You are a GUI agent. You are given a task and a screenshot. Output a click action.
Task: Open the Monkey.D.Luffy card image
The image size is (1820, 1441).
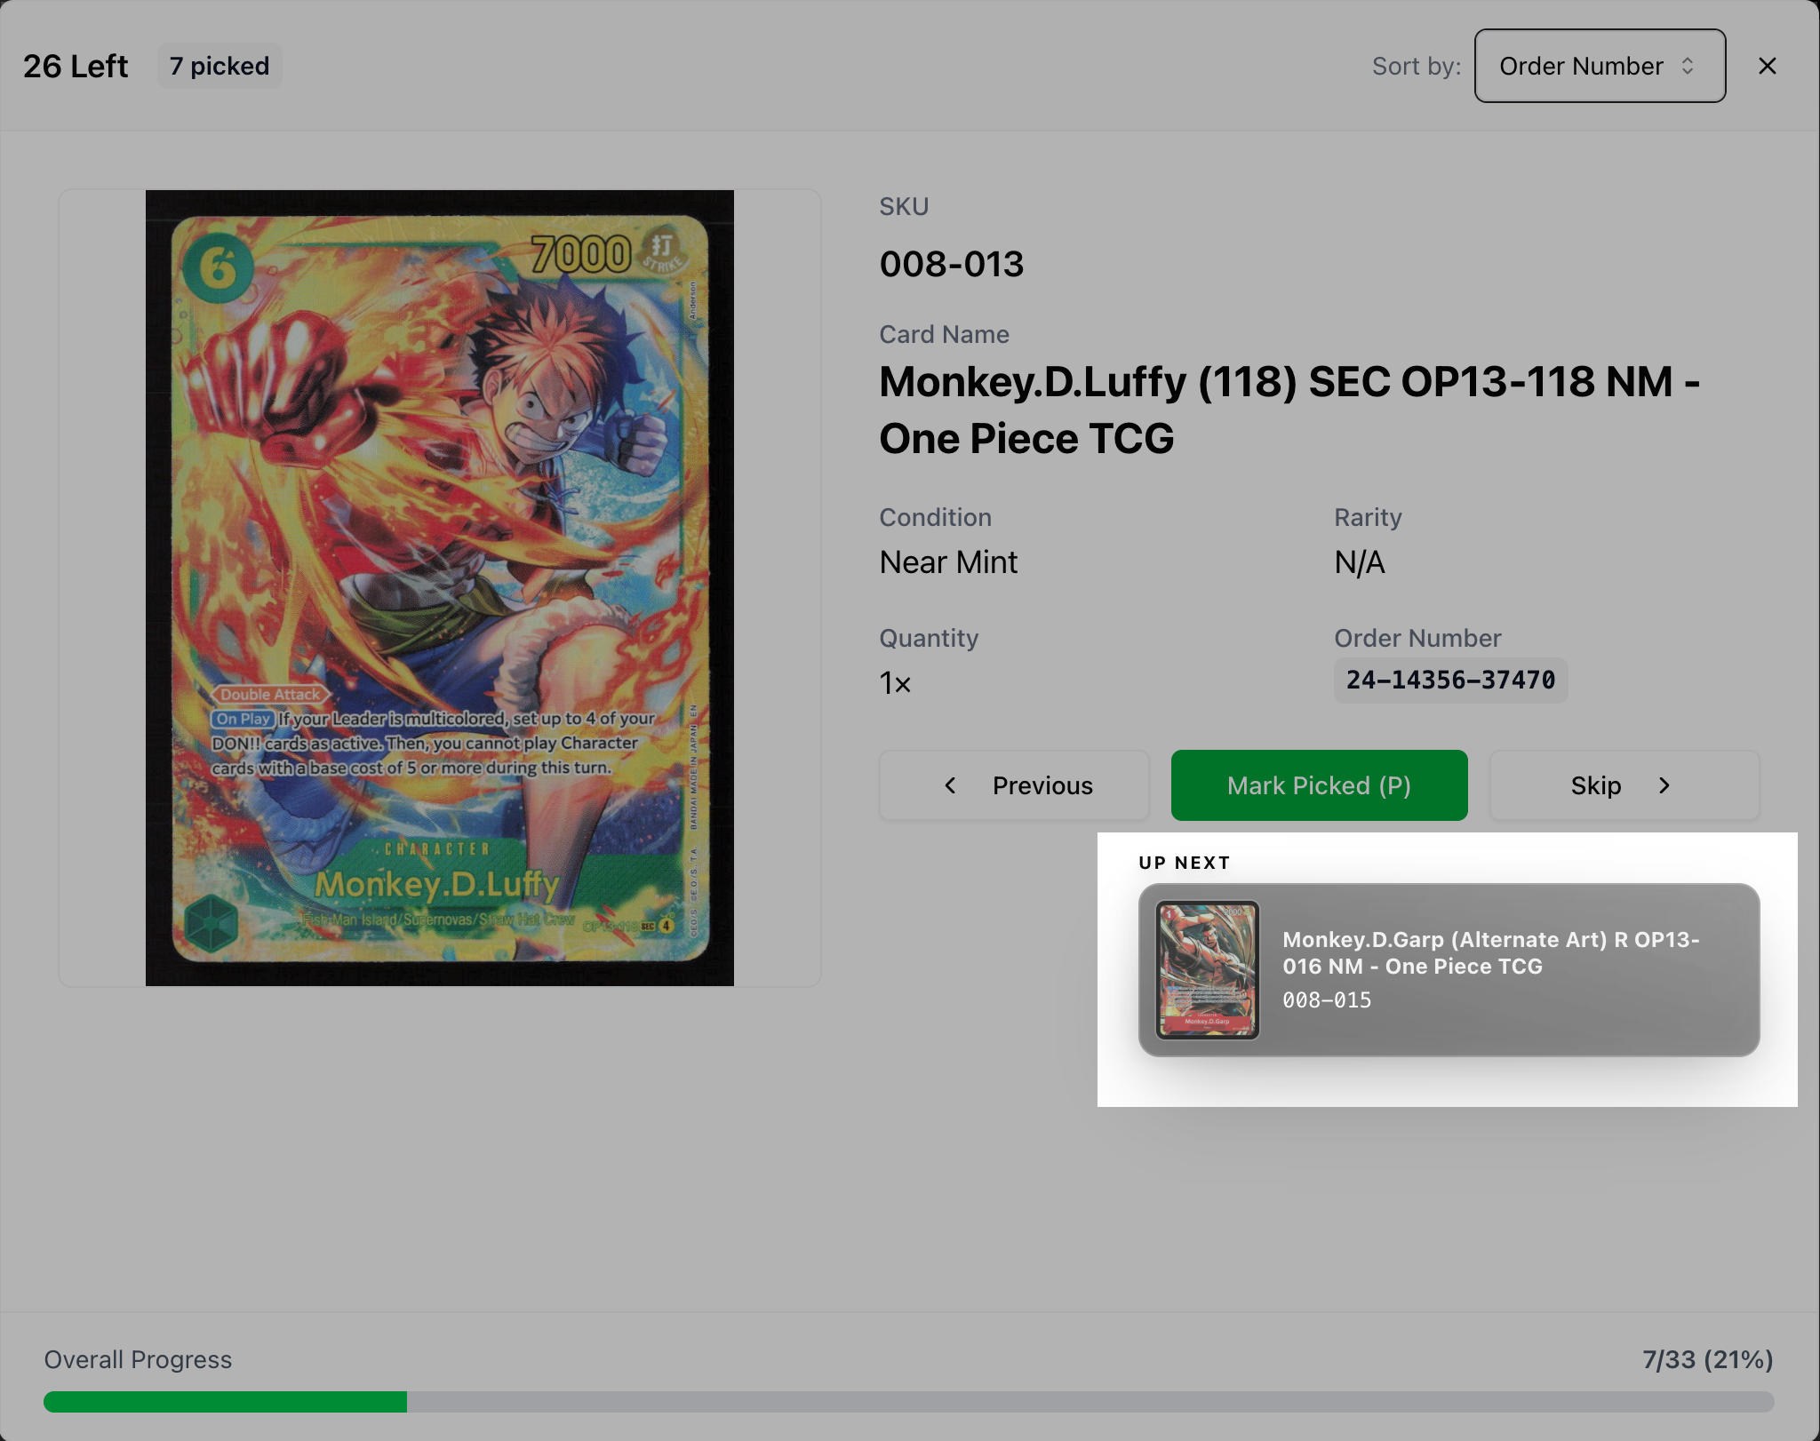pos(440,587)
